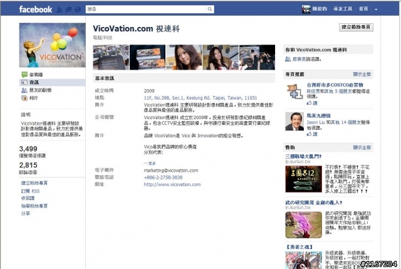Viewport: 401px width, 269px height.
Task: Open first product photo thumbnail
Action: pos(111,57)
